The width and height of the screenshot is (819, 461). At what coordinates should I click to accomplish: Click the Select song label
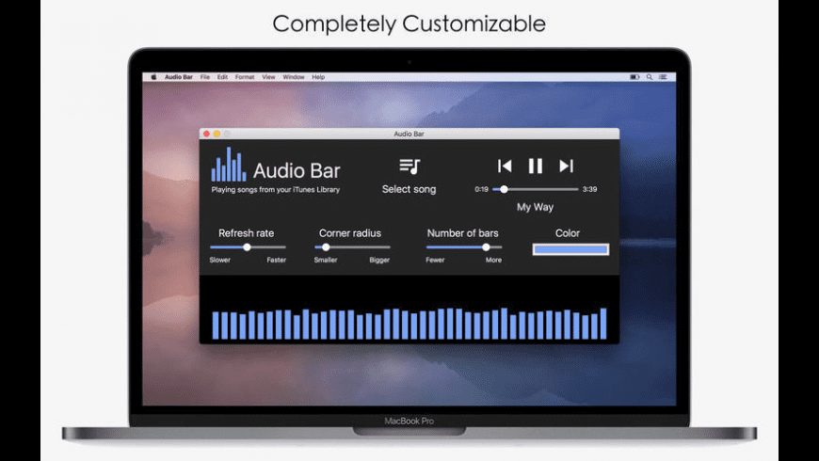[409, 189]
